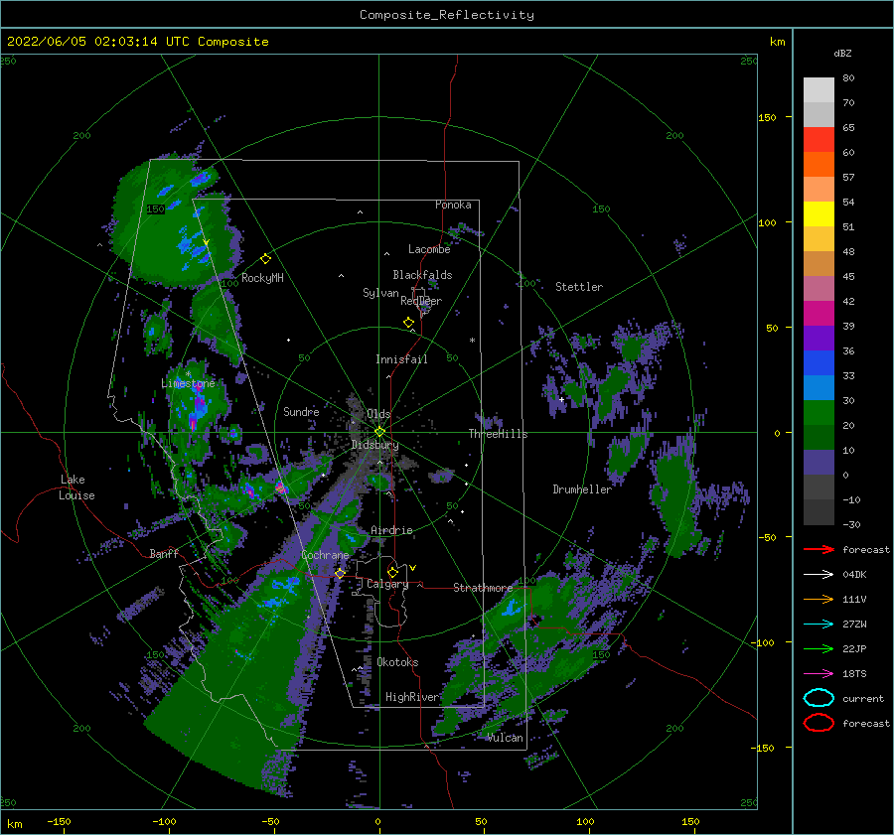894x835 pixels.
Task: Click the Okotoks town label
Action: pyautogui.click(x=397, y=662)
